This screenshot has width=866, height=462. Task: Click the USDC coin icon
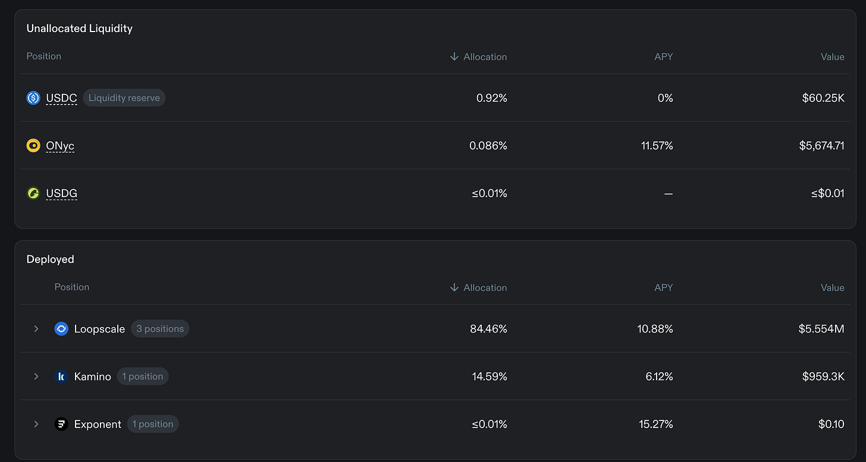[33, 98]
